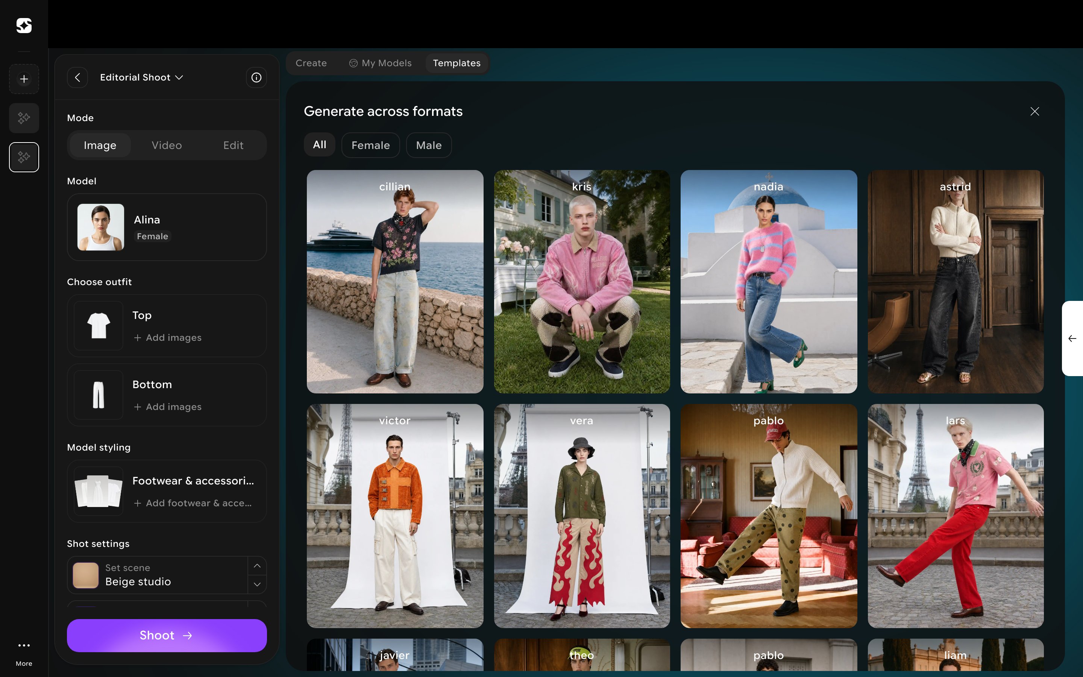Choose the theo template
The height and width of the screenshot is (677, 1083).
coord(582,654)
